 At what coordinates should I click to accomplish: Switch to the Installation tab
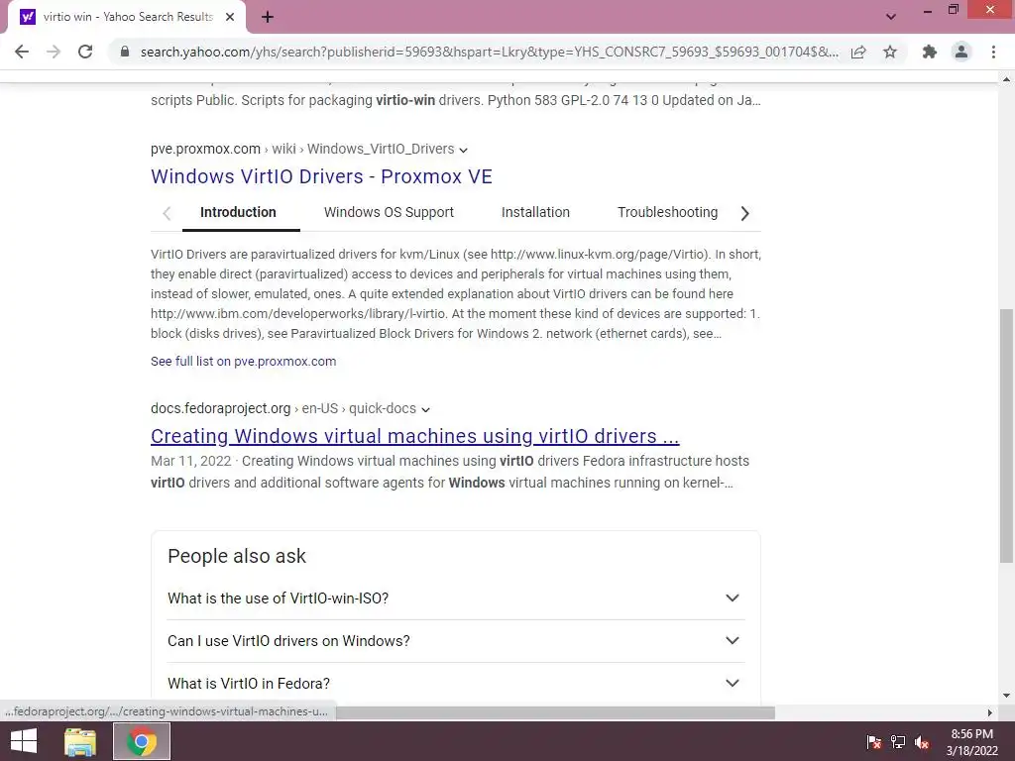(x=535, y=212)
